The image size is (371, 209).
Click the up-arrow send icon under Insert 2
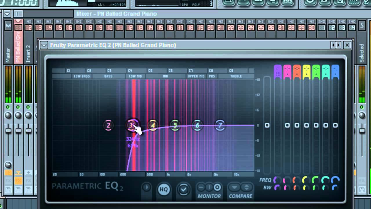pyautogui.click(x=28, y=173)
